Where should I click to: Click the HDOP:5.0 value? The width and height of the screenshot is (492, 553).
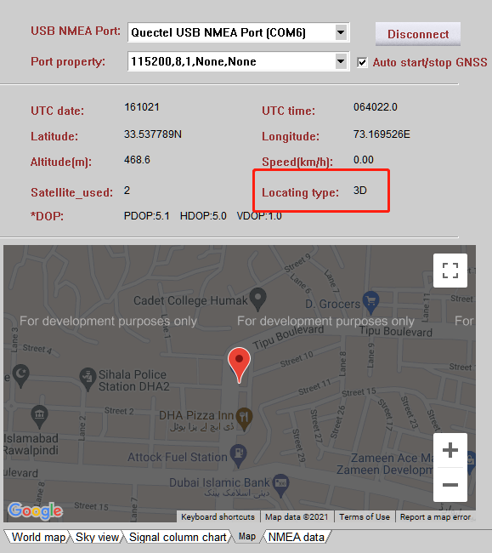point(203,216)
